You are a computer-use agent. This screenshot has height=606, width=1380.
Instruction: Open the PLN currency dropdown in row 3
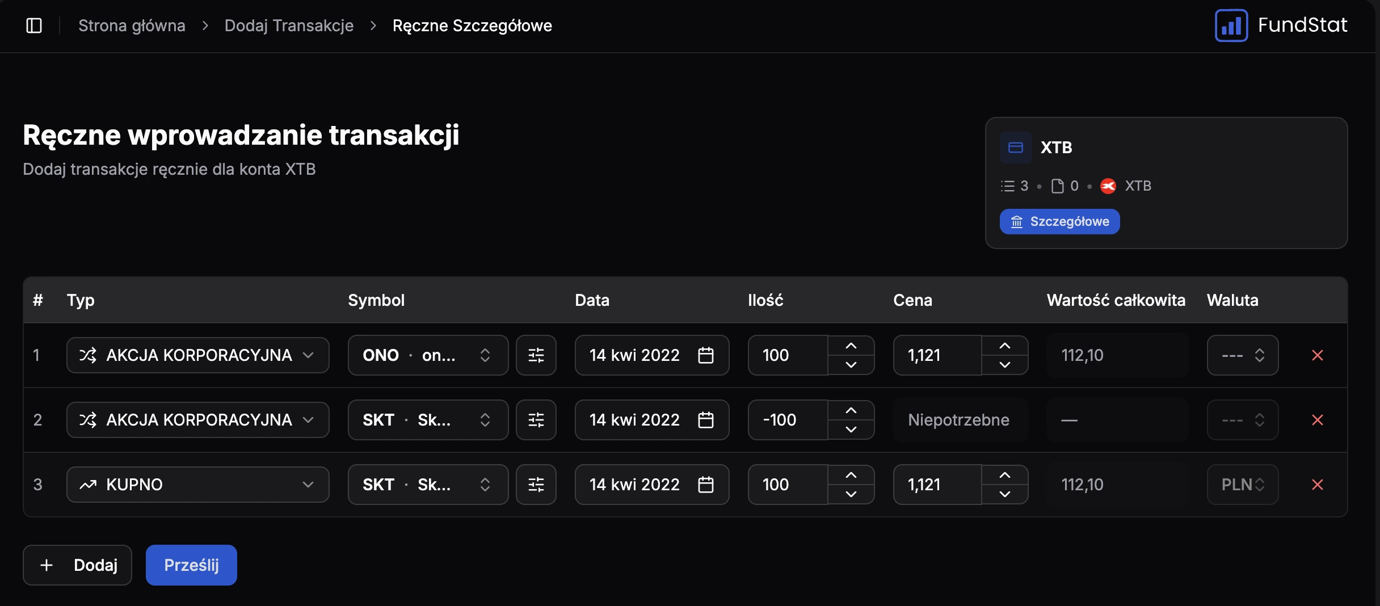(x=1242, y=484)
